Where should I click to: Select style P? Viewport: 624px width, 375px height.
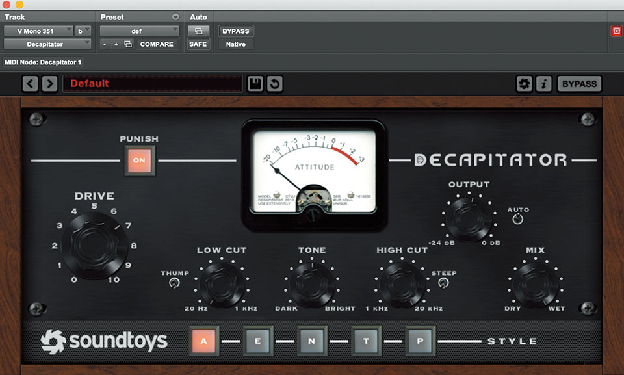pyautogui.click(x=421, y=341)
